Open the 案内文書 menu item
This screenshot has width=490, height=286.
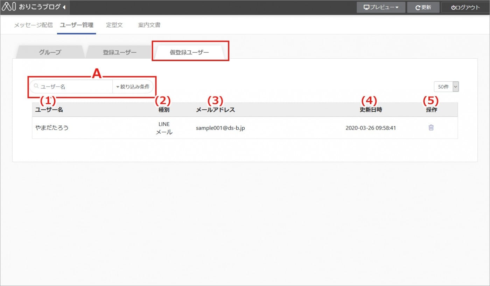[149, 25]
